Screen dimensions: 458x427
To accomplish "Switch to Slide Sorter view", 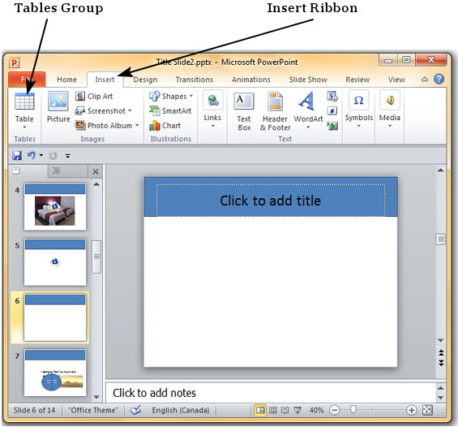I will click(273, 410).
